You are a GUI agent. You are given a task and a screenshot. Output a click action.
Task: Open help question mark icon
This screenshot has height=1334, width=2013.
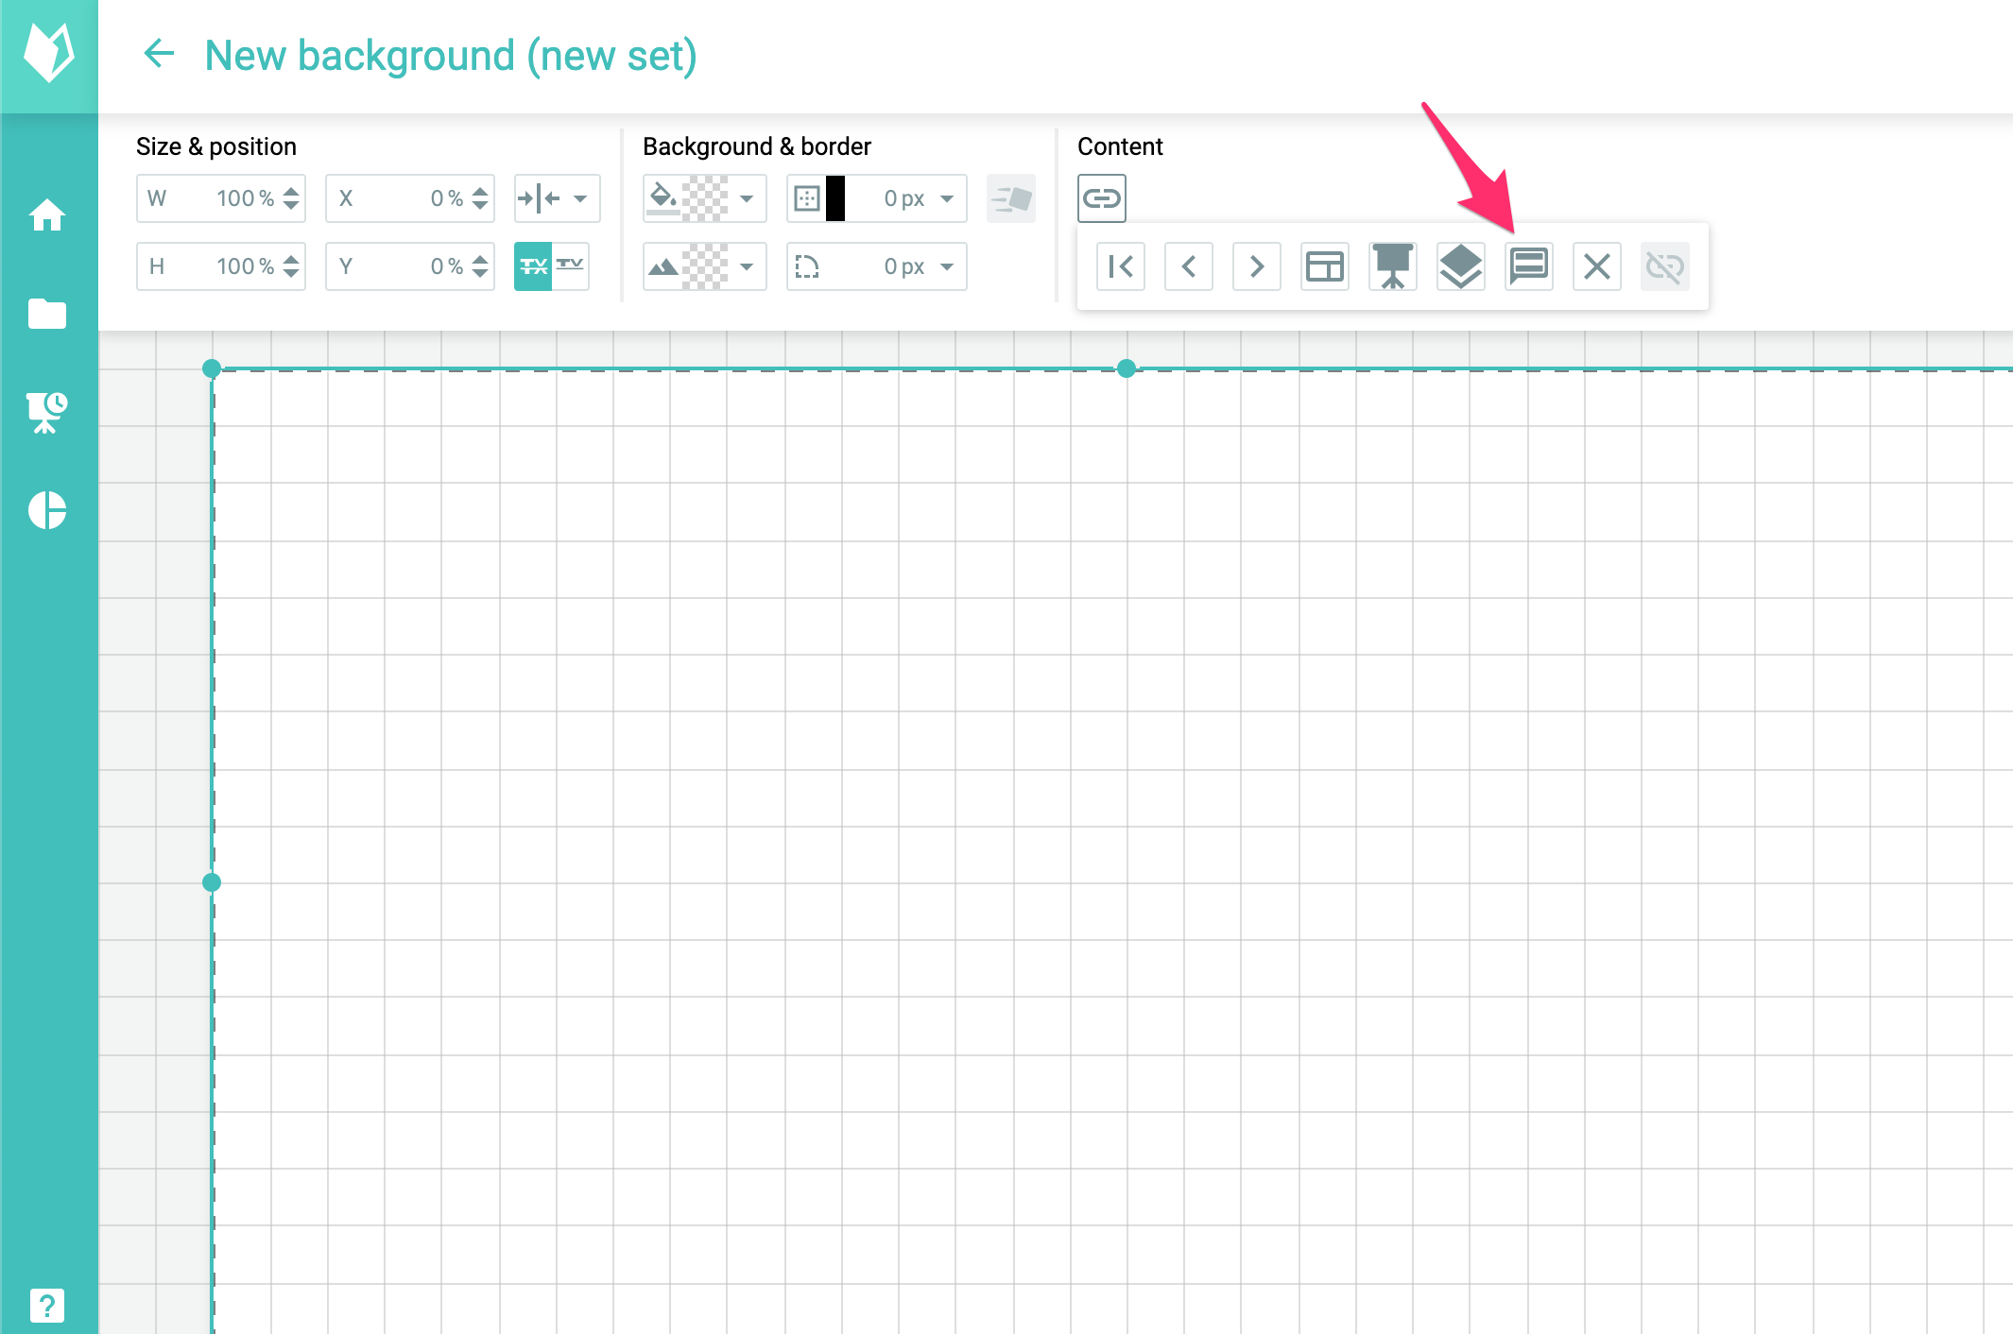pos(46,1306)
